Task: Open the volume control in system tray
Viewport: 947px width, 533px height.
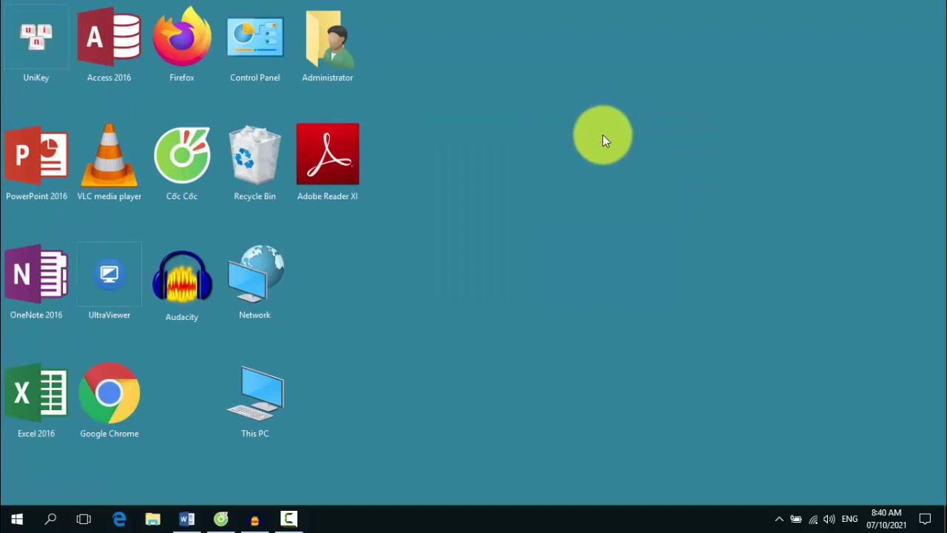Action: tap(829, 519)
